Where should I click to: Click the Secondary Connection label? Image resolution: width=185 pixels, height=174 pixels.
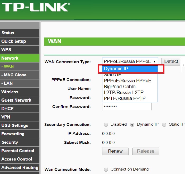(x=68, y=125)
